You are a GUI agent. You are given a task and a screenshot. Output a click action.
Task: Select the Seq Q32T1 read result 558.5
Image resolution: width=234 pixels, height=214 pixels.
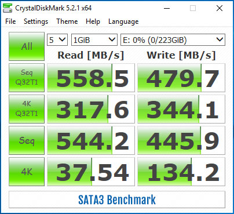click(91, 78)
